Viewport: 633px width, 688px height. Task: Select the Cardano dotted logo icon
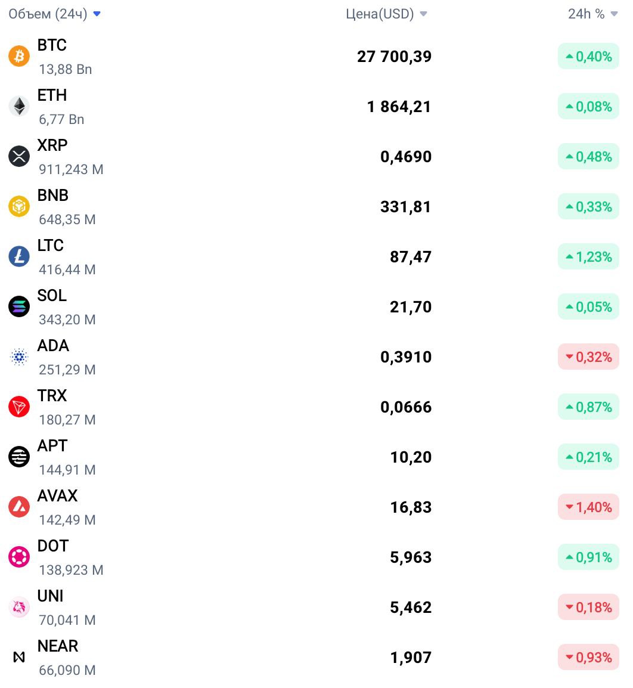pyautogui.click(x=19, y=357)
